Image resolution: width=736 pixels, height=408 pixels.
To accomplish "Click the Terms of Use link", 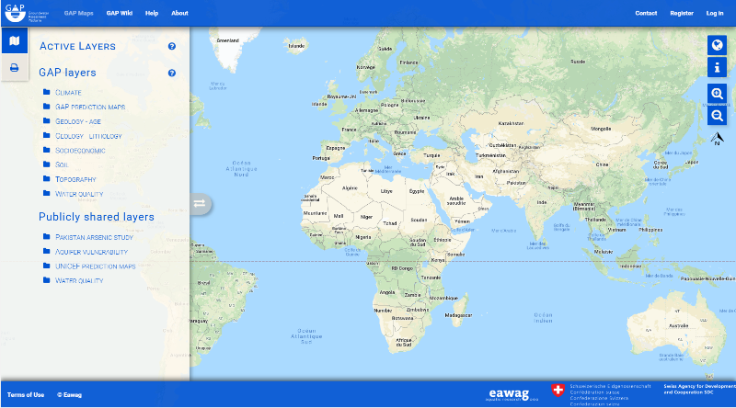I will pos(26,395).
